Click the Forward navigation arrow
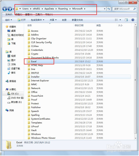 (10, 9)
